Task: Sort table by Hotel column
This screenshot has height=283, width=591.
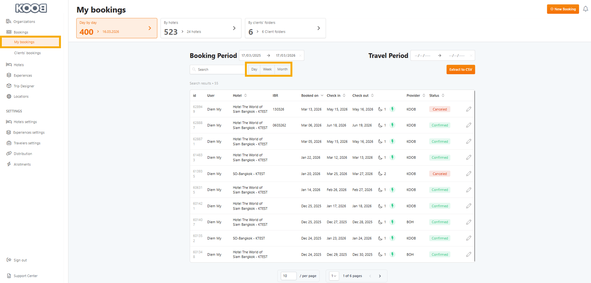Action: (246, 95)
